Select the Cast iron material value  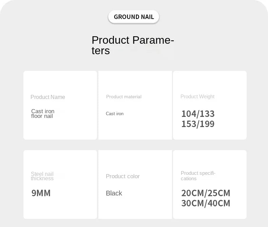(x=115, y=114)
